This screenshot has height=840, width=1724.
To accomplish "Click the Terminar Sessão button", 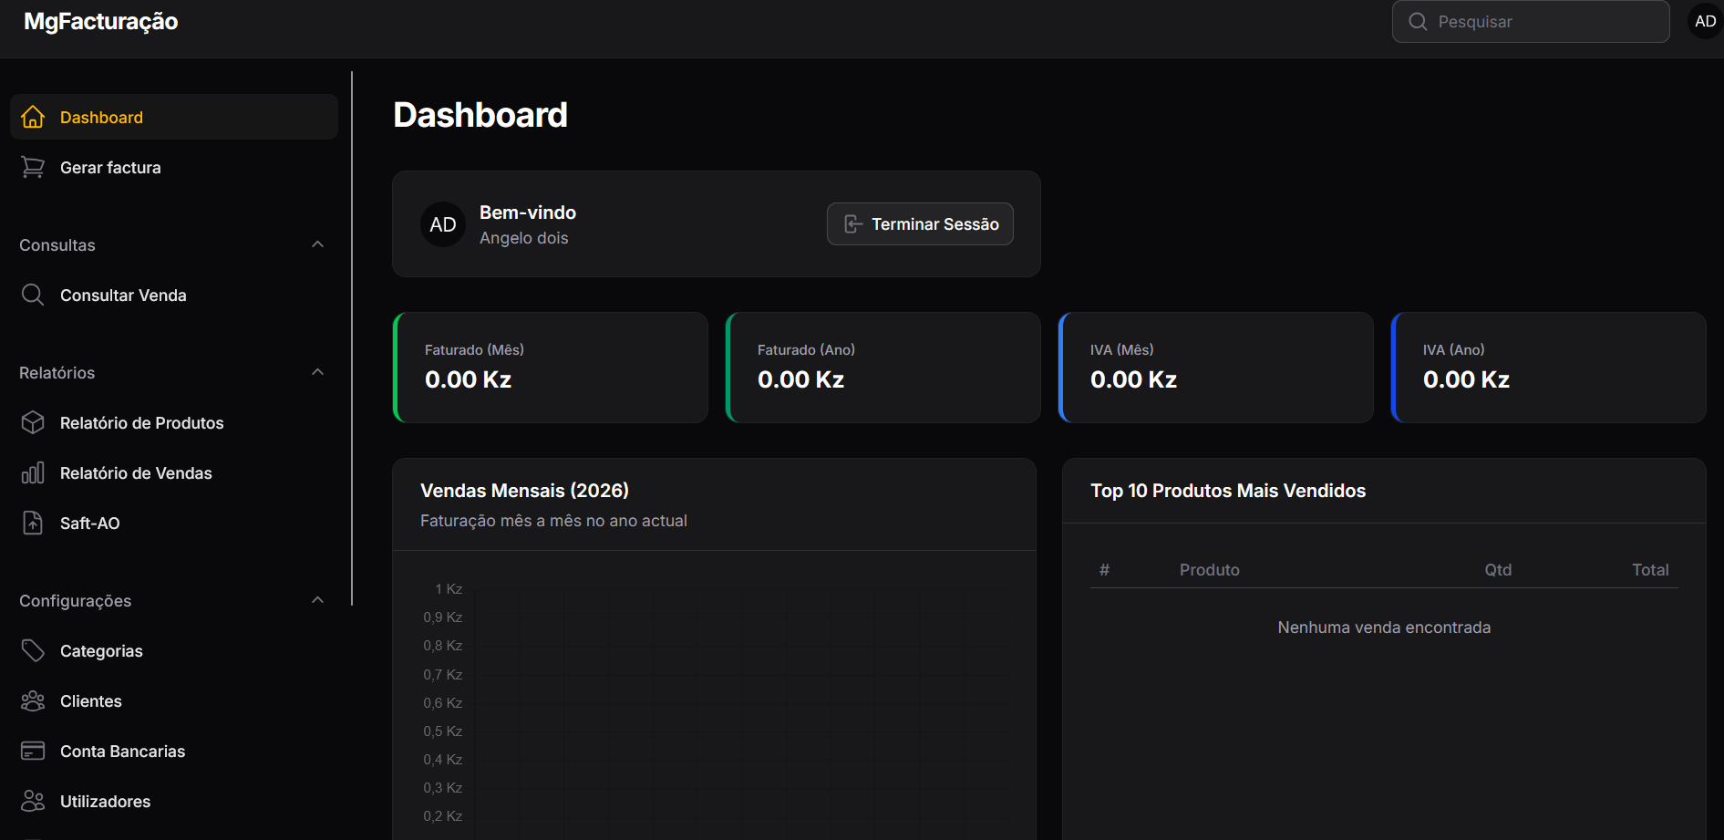I will 920,223.
